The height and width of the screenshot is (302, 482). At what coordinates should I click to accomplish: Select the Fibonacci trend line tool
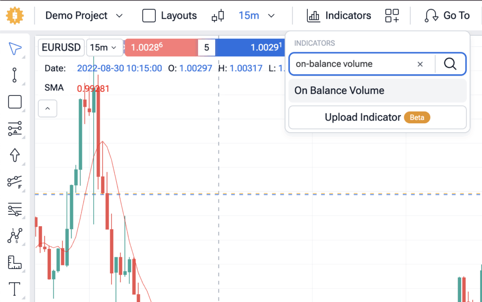click(x=15, y=182)
